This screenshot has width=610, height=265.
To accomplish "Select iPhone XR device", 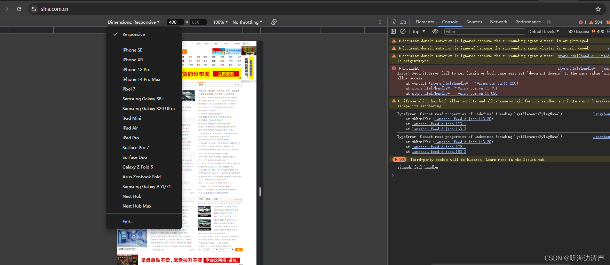I will pyautogui.click(x=144, y=60).
